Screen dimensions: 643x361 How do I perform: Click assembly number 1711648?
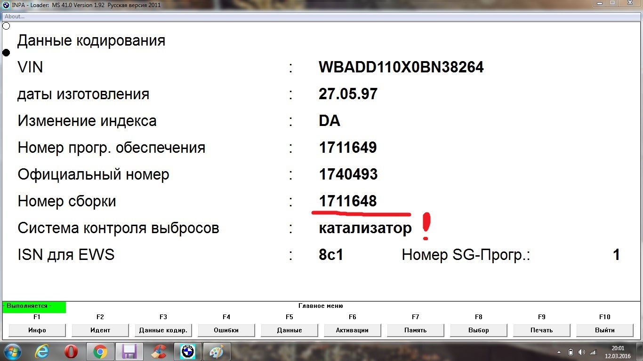click(x=348, y=201)
